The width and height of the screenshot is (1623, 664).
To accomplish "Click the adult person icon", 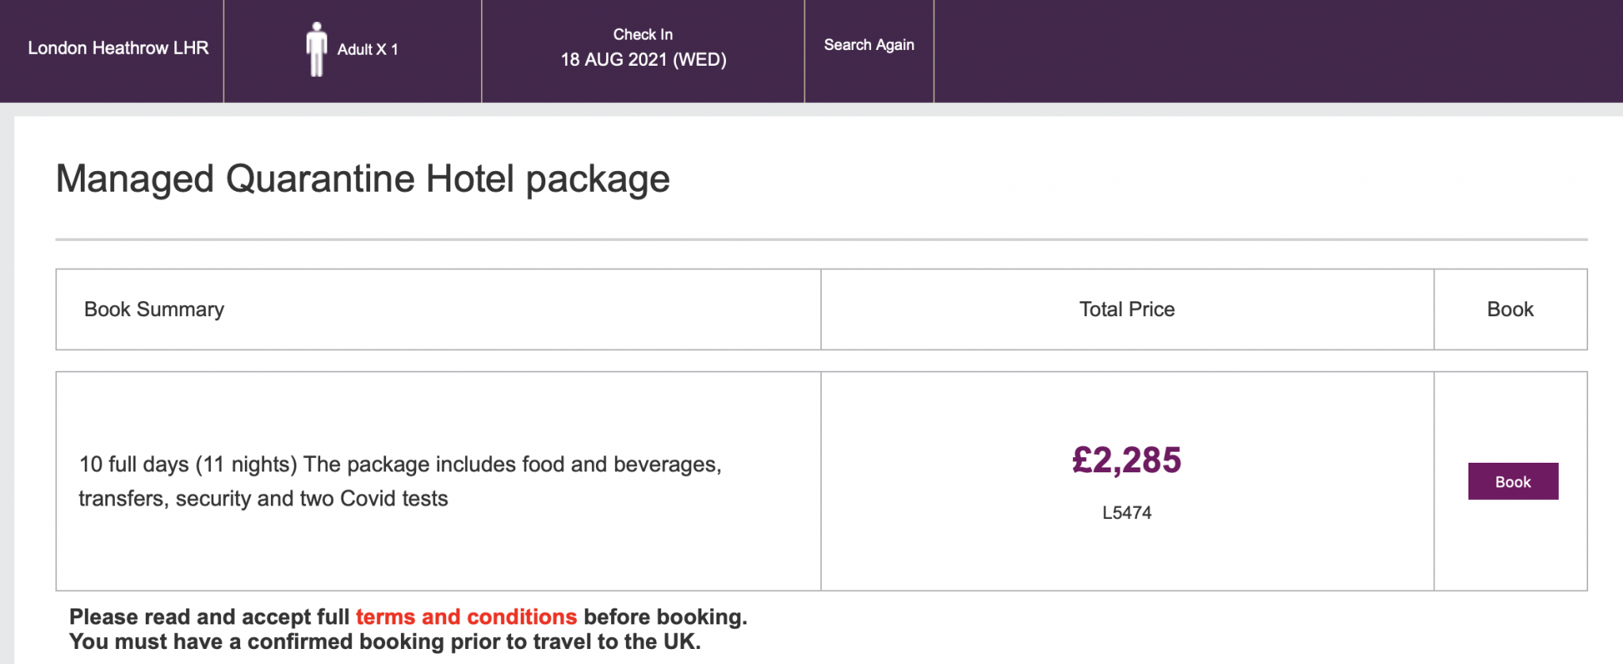I will (317, 49).
